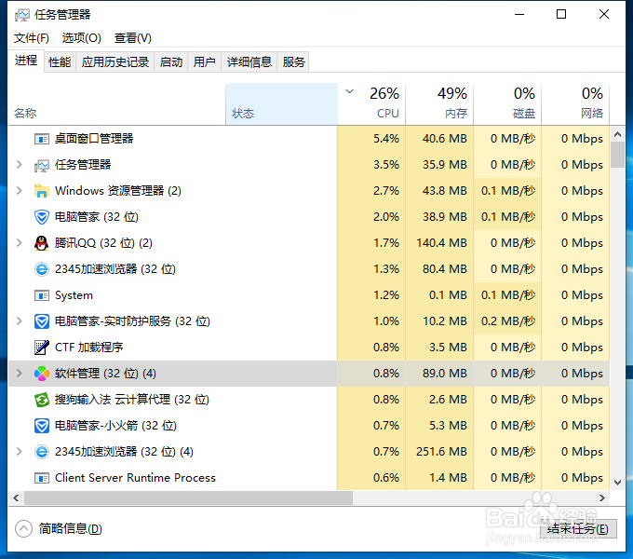
Task: Click the 电脑管家 (32 位) shield icon
Action: click(42, 217)
